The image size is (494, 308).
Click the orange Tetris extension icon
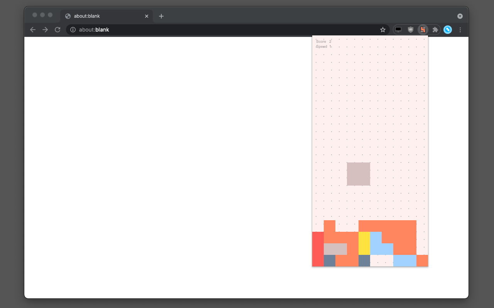coord(423,30)
